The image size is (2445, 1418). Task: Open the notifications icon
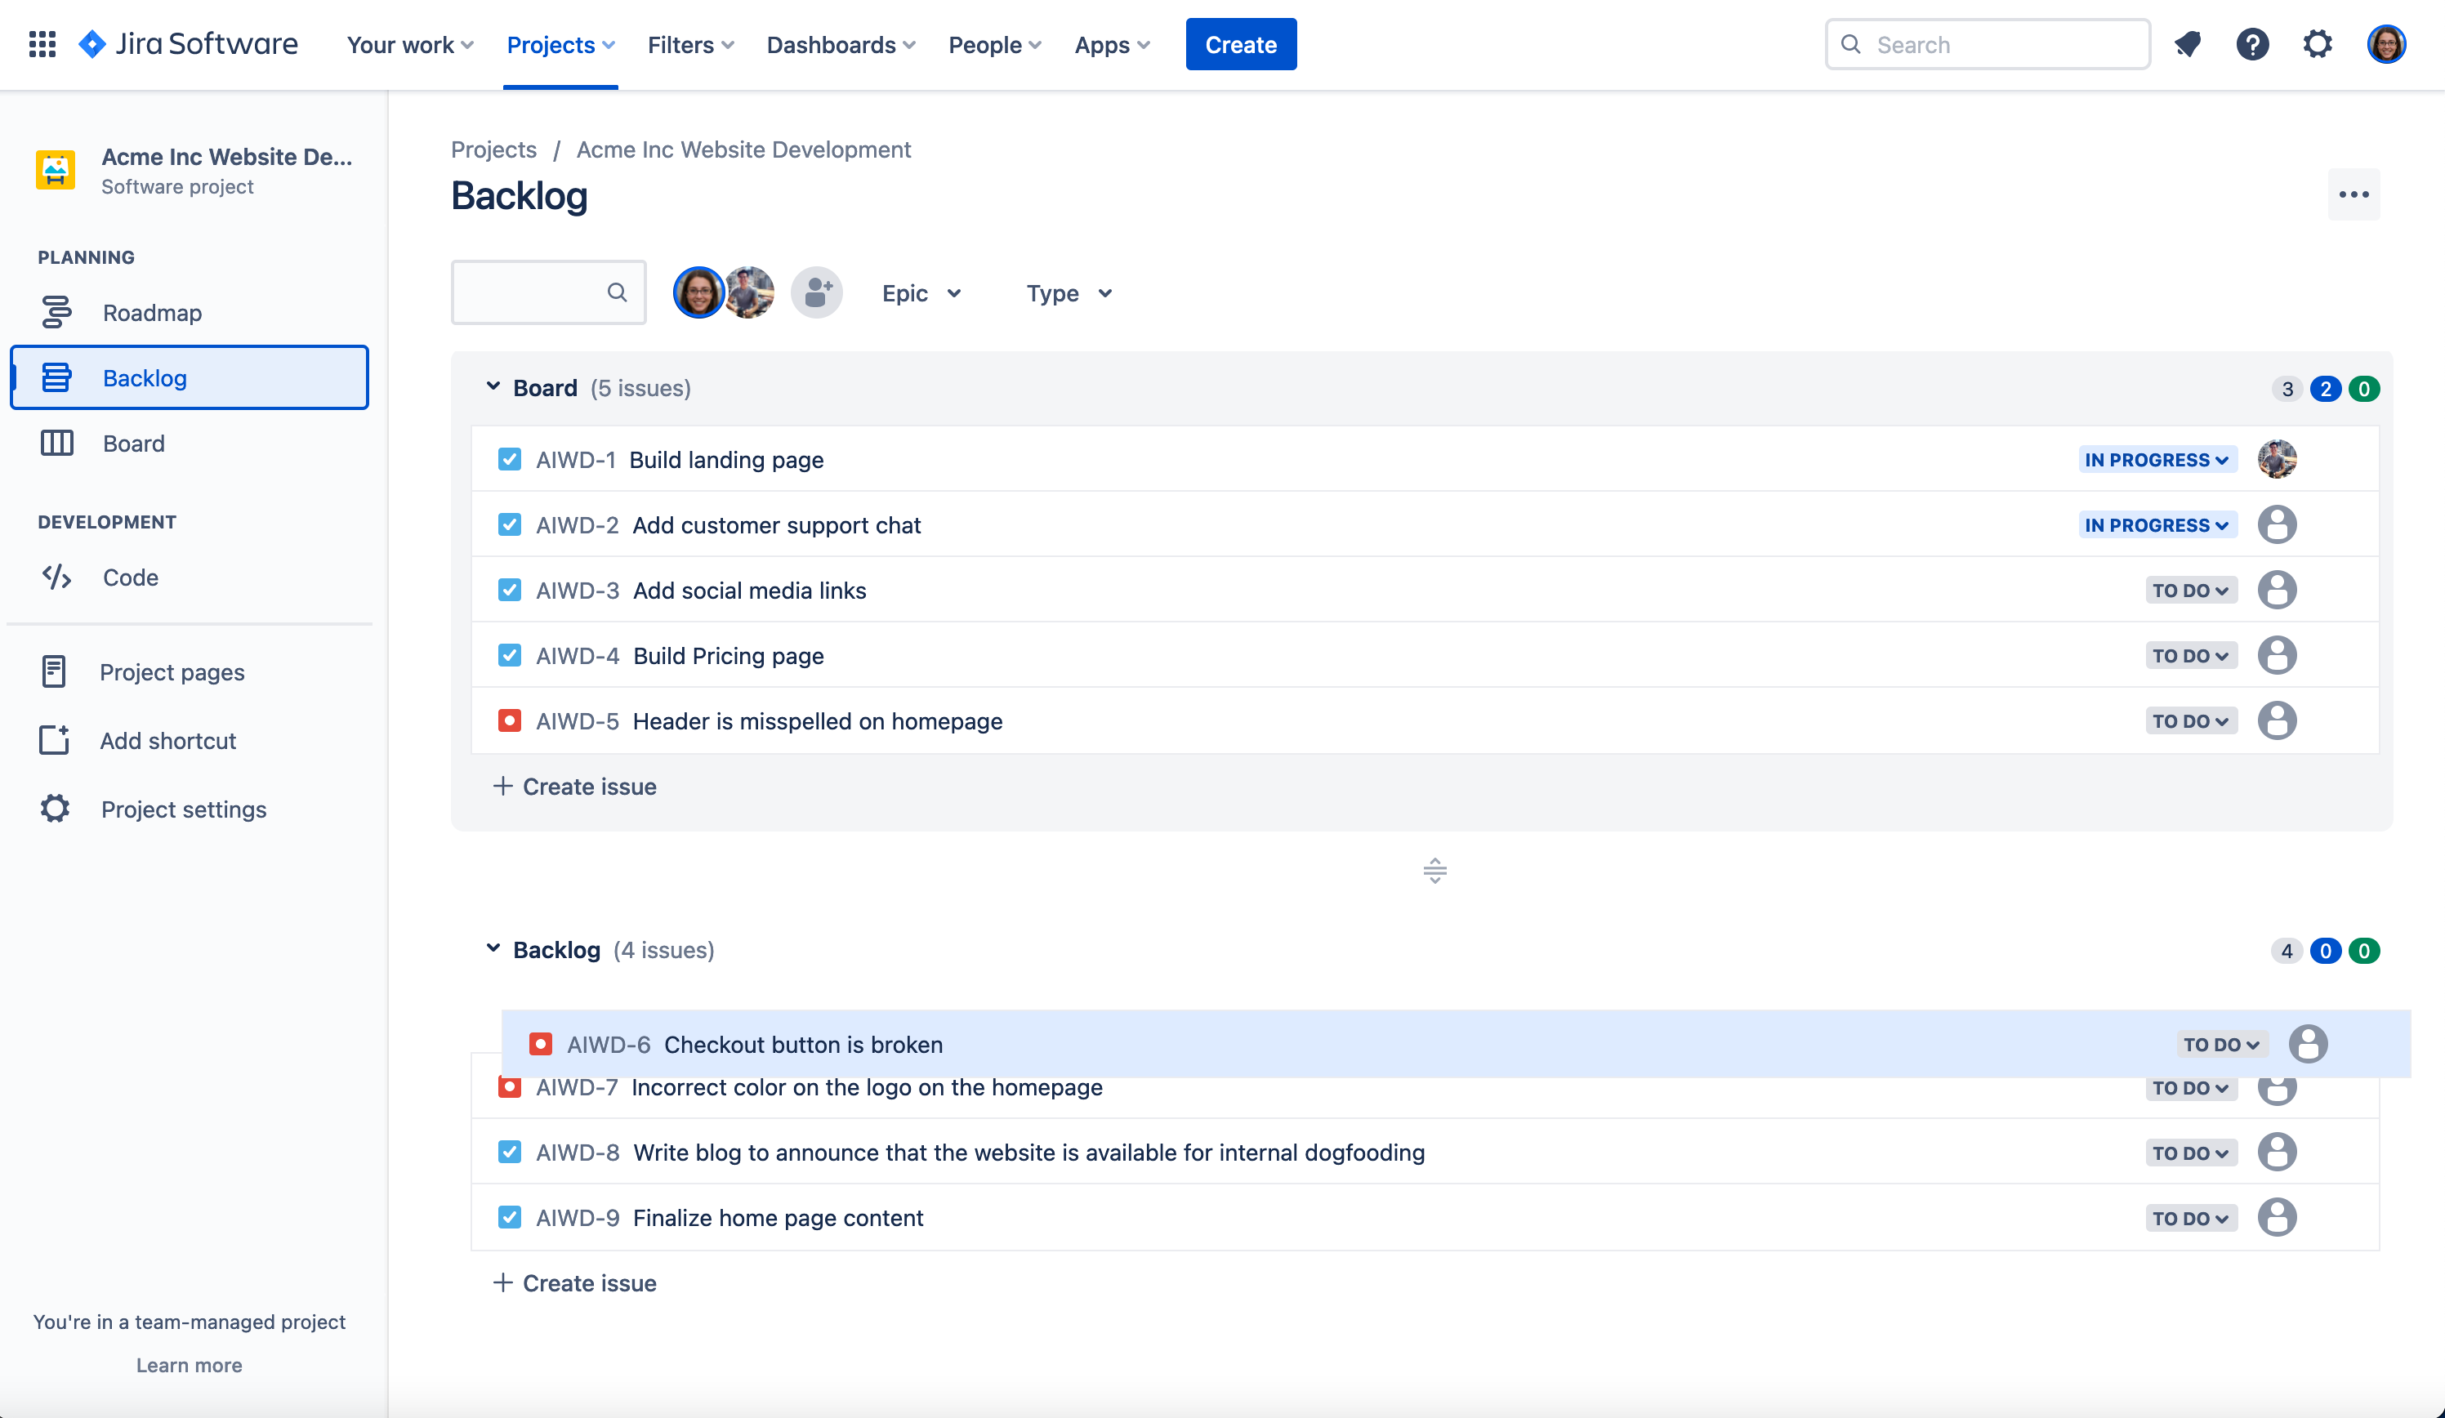2187,45
